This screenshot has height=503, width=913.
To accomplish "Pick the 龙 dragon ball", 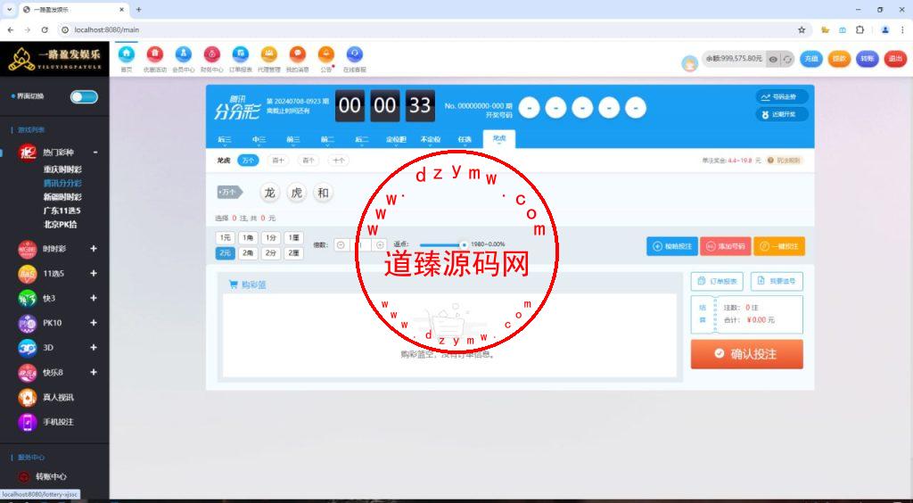I will 269,193.
